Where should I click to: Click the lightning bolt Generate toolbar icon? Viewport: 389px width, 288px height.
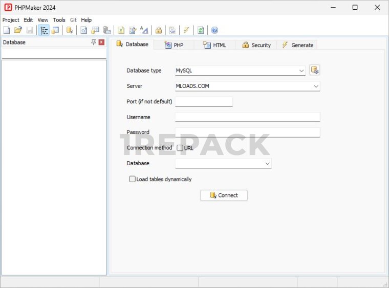186,30
